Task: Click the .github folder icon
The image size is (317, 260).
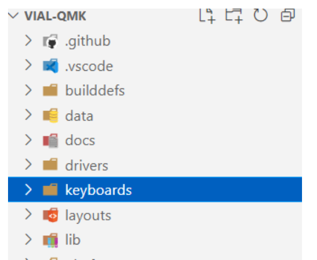Action: [50, 41]
